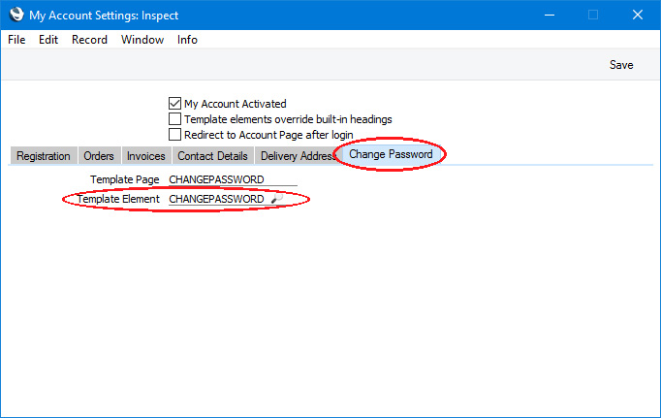661x418 pixels.
Task: Switch to the Registration tab
Action: coord(44,156)
